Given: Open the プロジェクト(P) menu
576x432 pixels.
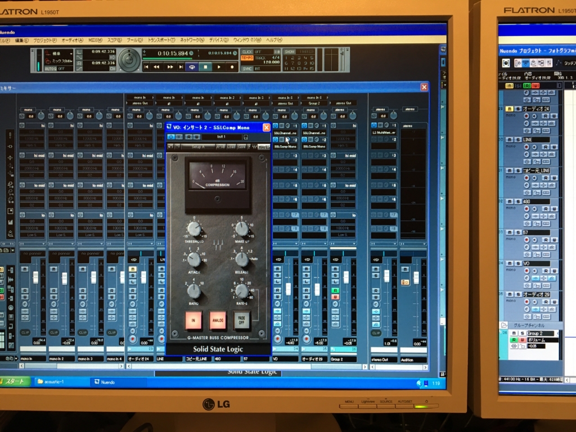Looking at the screenshot, I should (45, 40).
